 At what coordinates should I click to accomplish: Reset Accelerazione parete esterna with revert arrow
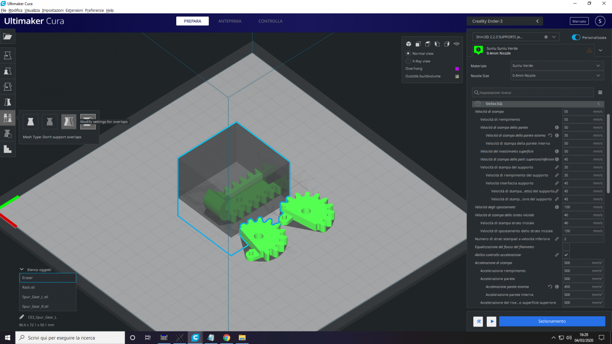pos(550,287)
